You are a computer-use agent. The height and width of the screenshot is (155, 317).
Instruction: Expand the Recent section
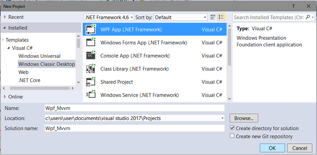tap(5, 17)
